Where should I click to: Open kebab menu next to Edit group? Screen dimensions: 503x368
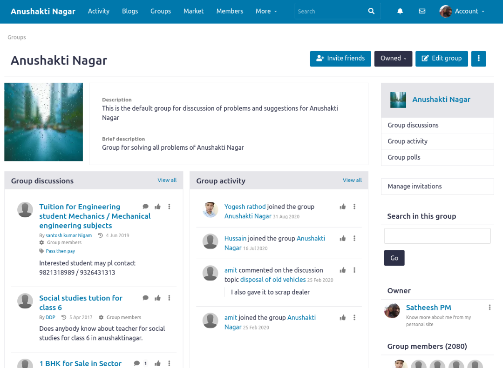click(x=479, y=59)
